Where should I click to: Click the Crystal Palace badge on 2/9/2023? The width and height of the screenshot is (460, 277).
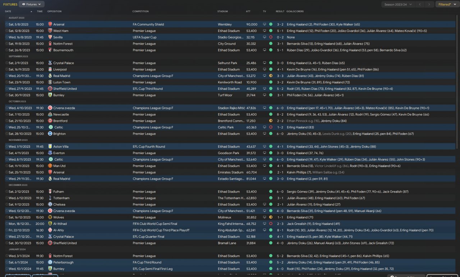[x=50, y=63]
